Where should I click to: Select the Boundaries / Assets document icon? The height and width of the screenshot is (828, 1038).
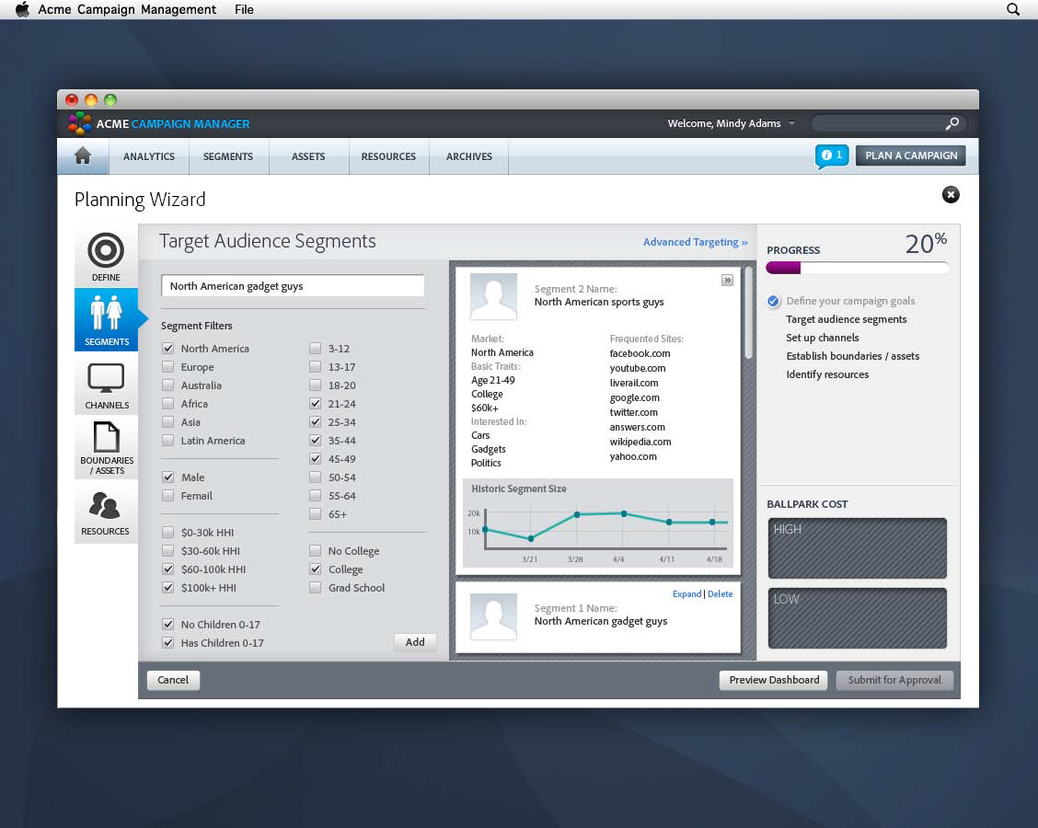click(x=106, y=447)
